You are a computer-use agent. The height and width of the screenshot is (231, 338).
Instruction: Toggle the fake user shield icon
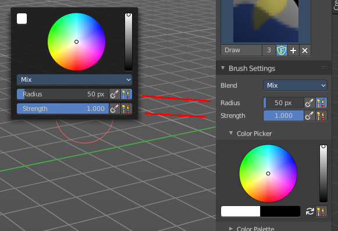(282, 50)
